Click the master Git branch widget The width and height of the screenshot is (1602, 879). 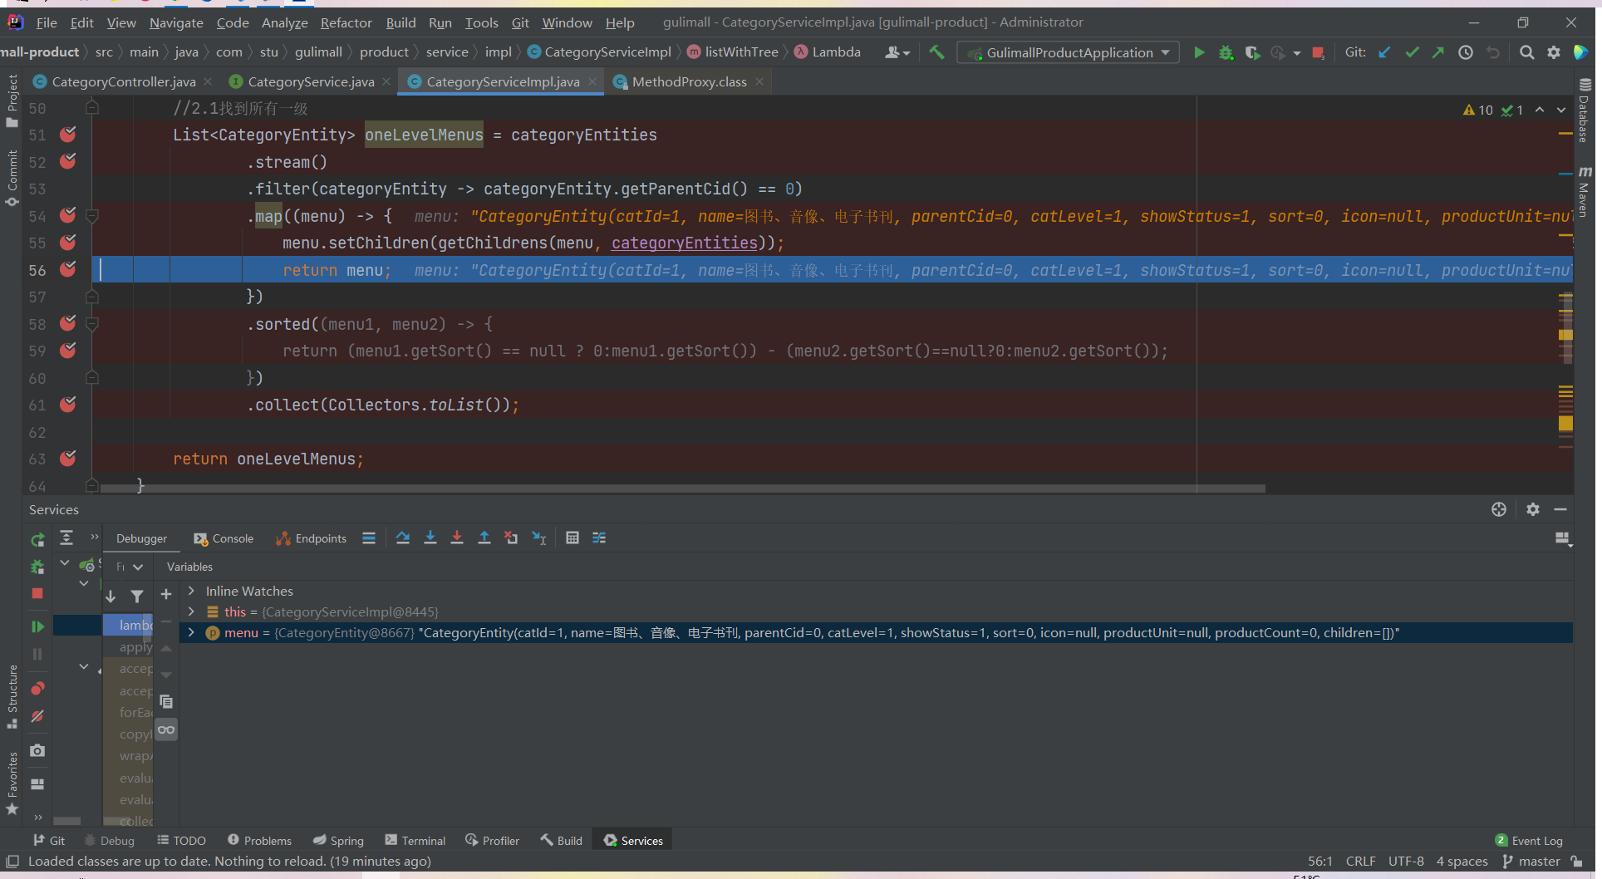[1531, 862]
